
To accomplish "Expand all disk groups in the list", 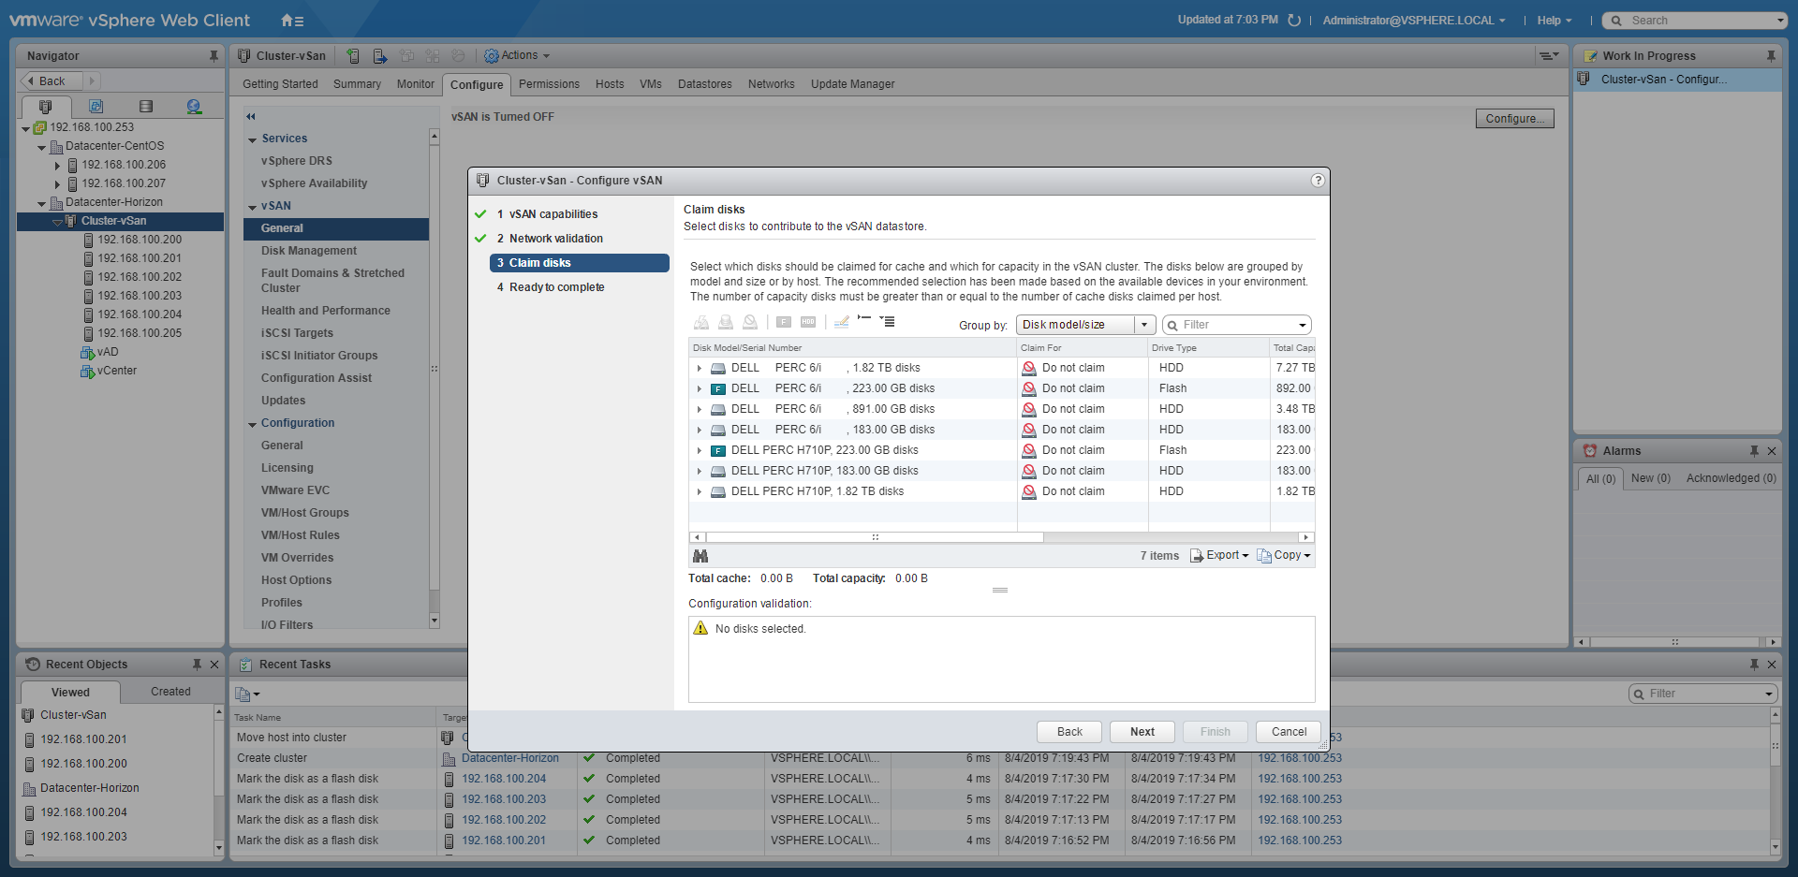I will pyautogui.click(x=888, y=322).
